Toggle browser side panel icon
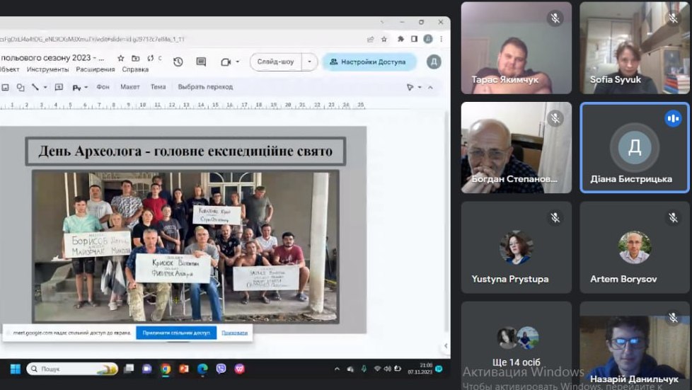 pos(414,39)
